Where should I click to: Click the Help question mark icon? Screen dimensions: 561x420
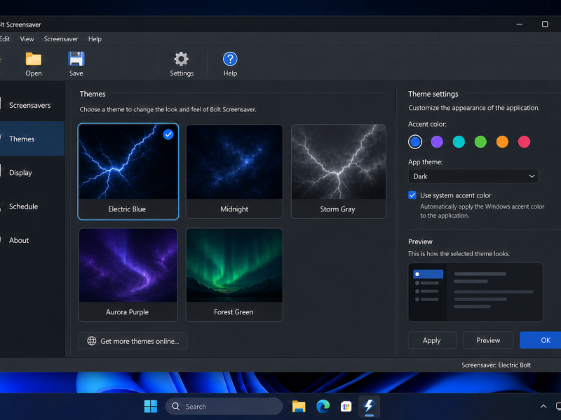[230, 59]
